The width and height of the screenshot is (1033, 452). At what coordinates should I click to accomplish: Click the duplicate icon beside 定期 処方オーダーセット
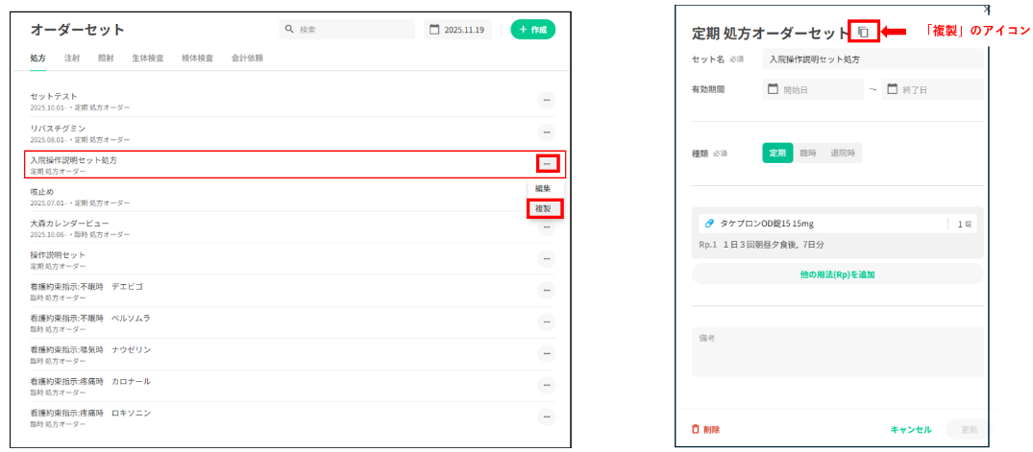point(864,31)
